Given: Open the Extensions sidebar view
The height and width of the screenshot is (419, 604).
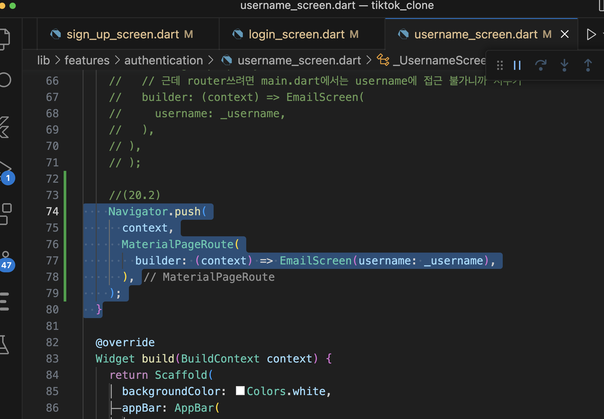Looking at the screenshot, I should [x=5, y=214].
